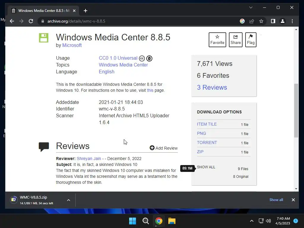Click the padlock site info icon
The image size is (304, 228).
43,21
